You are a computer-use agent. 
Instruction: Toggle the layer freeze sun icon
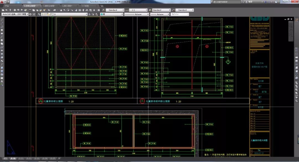coord(45,14)
